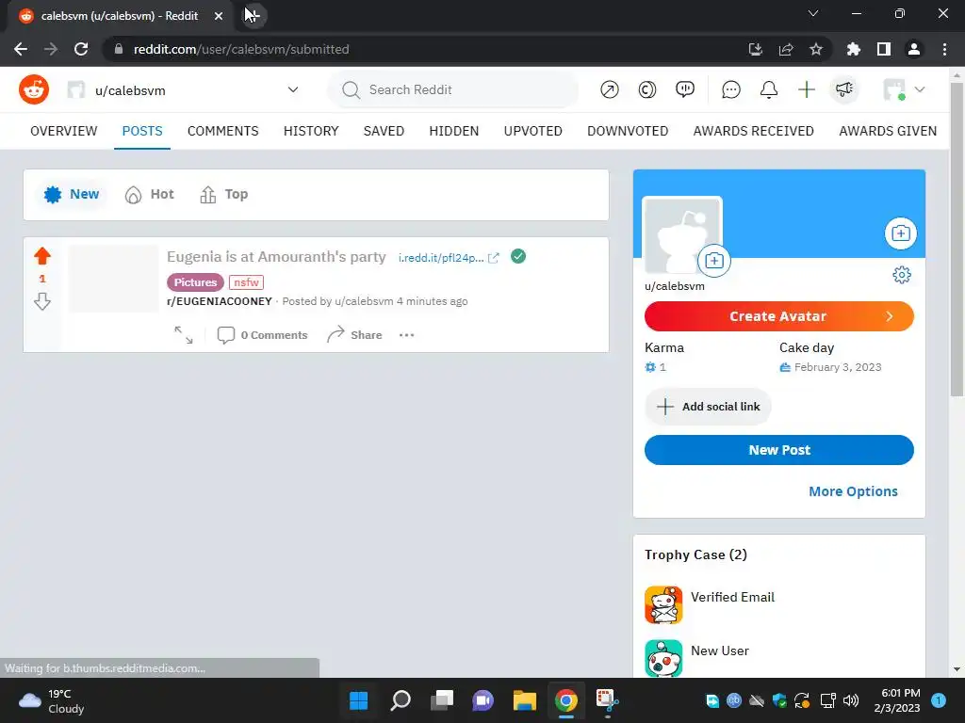The width and height of the screenshot is (965, 723).
Task: Click the Create Avatar button
Action: 779,316
